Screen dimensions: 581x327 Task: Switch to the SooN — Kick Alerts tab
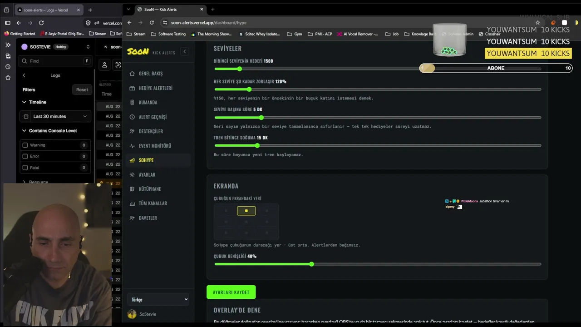170,10
